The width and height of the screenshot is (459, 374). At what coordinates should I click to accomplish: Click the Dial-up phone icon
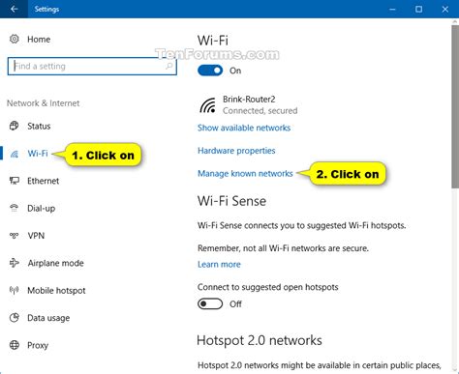pos(15,208)
